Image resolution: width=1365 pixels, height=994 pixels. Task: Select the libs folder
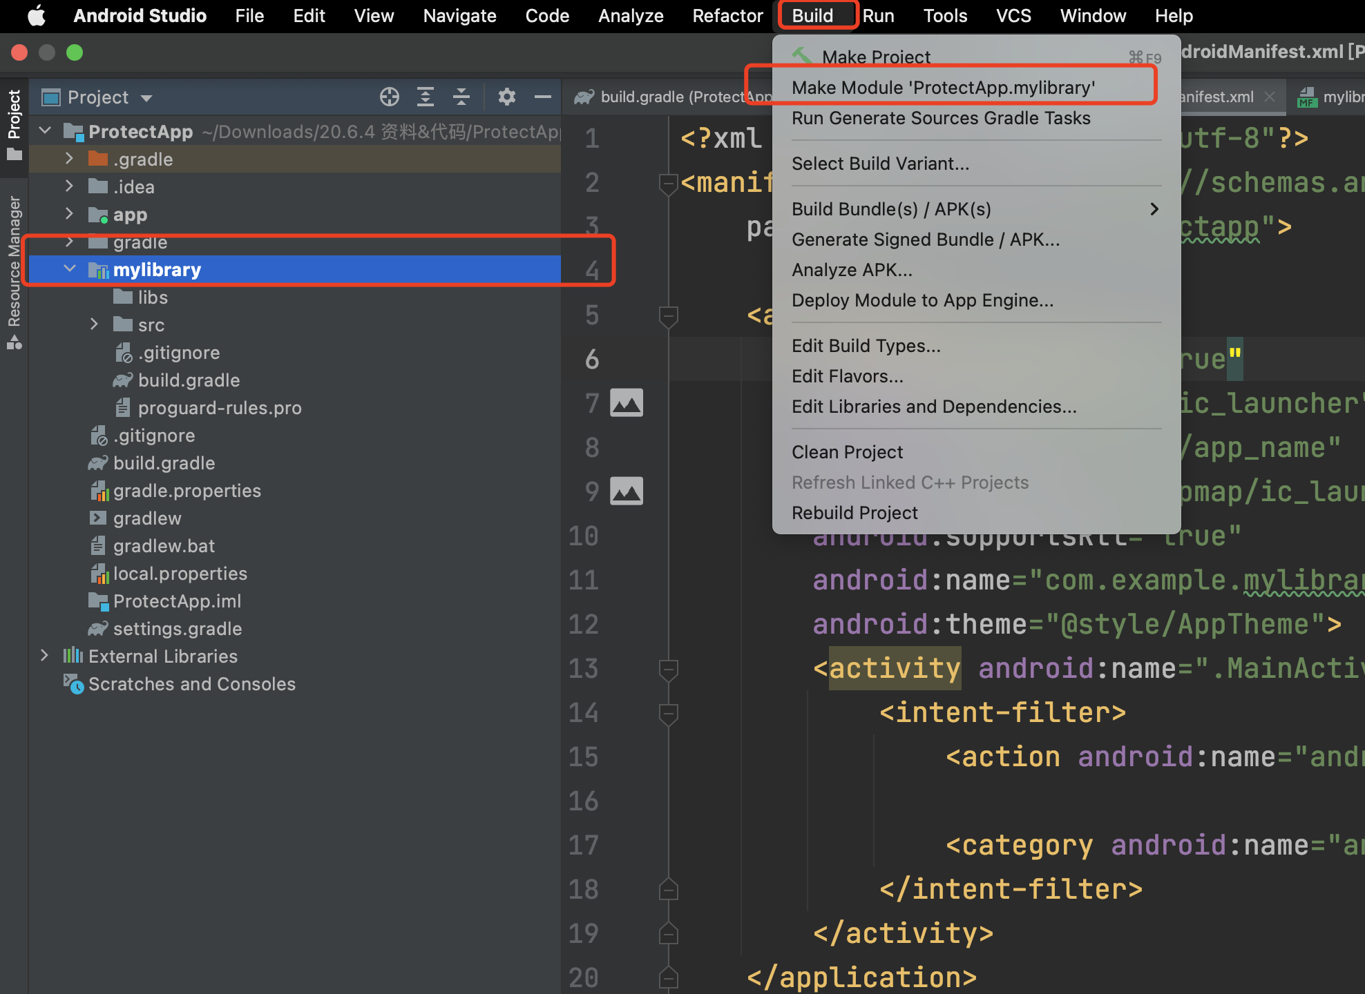[x=153, y=298]
